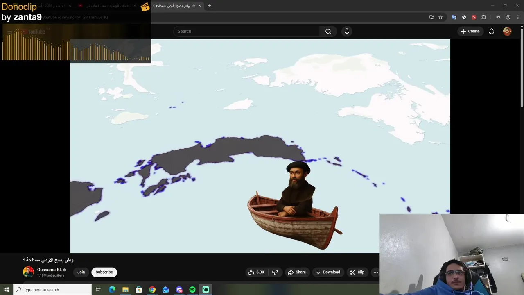Focus the YouTube search field
524x295 pixels.
[x=247, y=31]
